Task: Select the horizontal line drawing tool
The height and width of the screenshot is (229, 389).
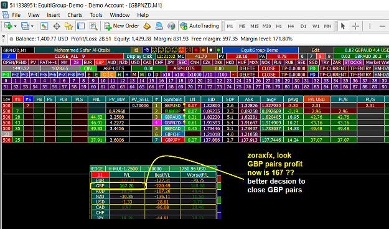Action: 382,26
